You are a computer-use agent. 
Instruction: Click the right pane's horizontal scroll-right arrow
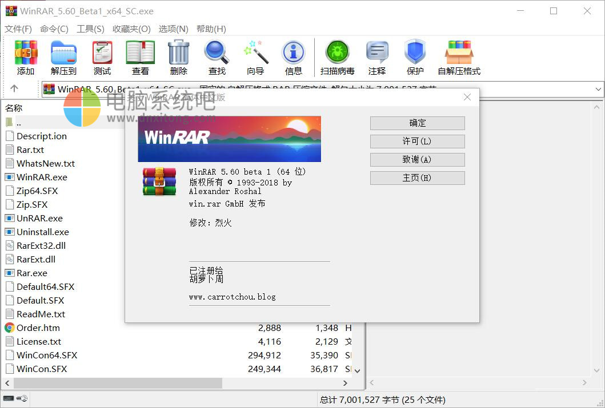coord(584,382)
